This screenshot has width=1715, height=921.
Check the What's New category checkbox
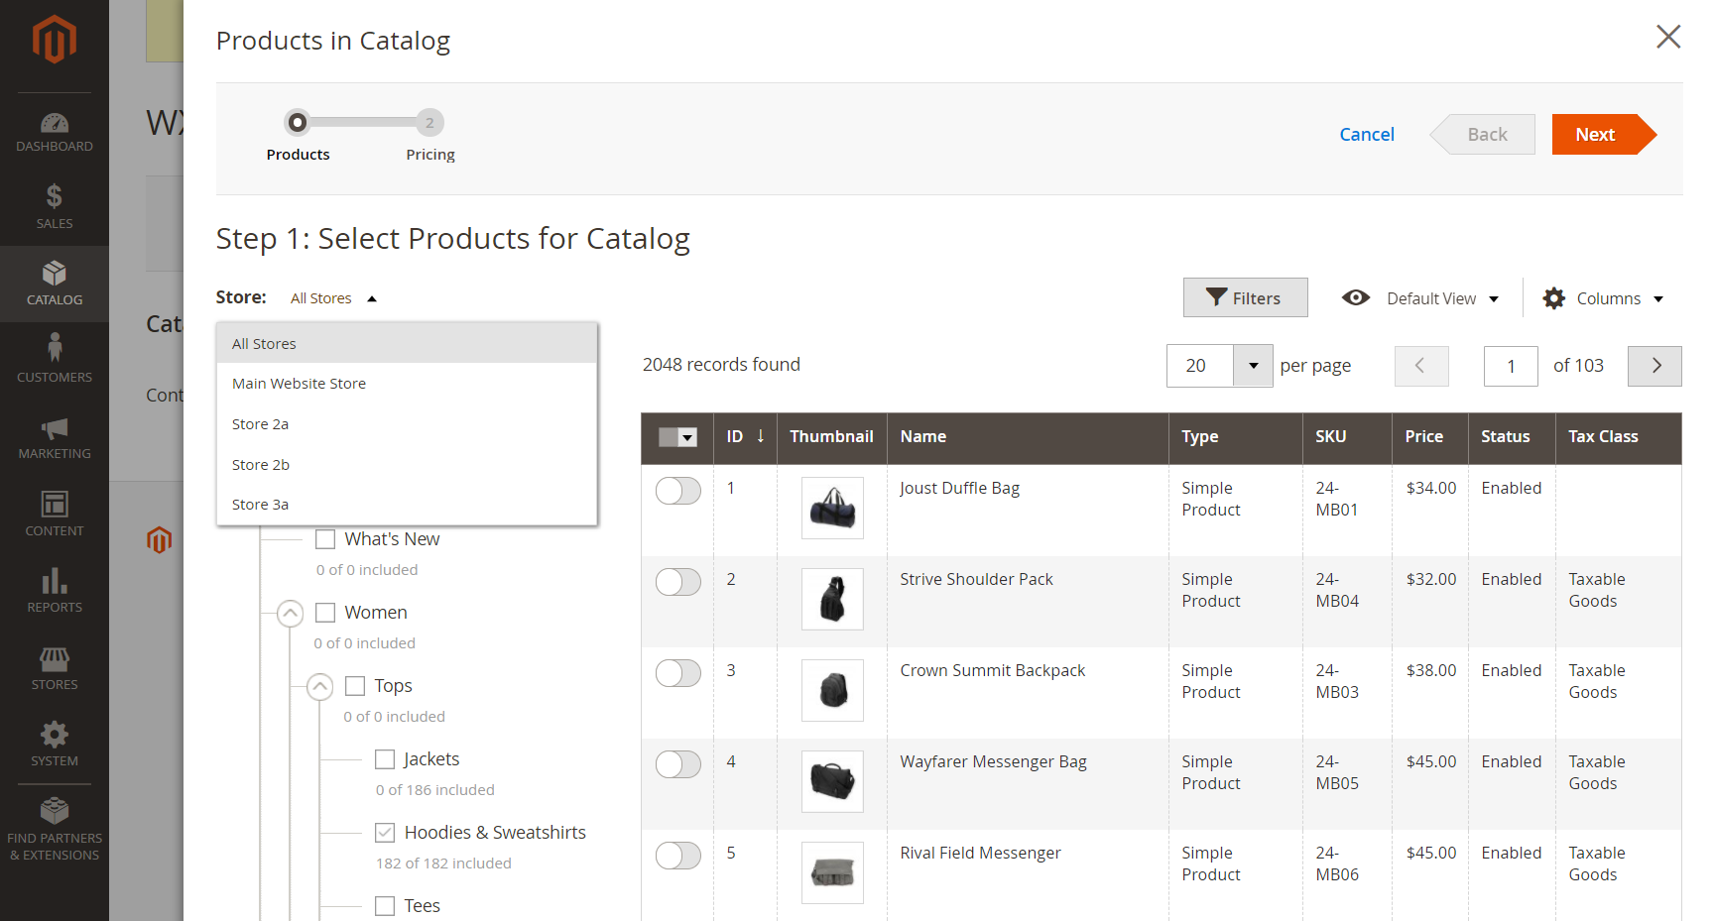(325, 539)
